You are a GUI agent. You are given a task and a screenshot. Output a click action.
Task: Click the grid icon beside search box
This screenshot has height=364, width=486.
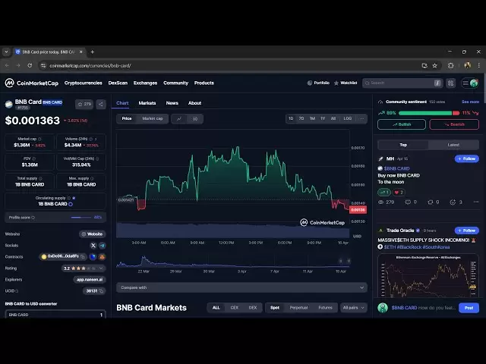click(450, 83)
